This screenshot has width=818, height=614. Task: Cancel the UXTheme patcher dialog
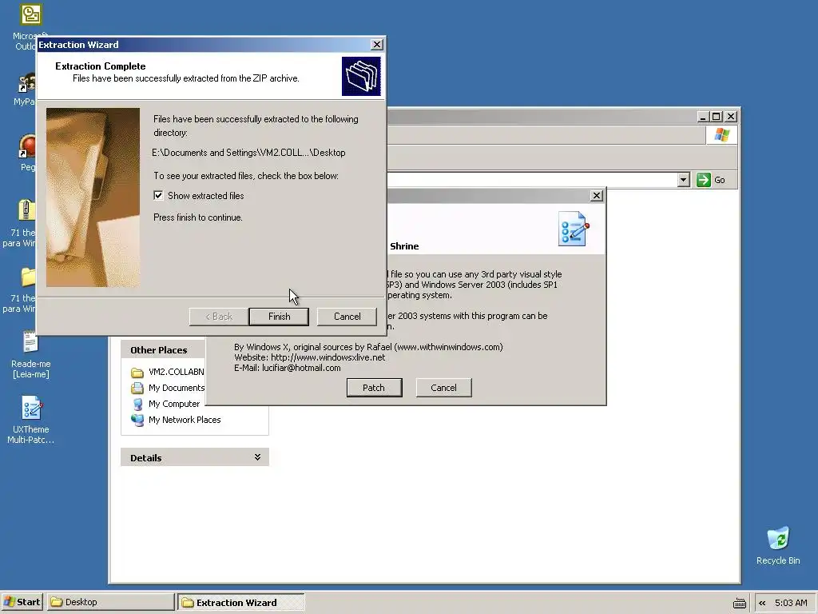tap(443, 388)
